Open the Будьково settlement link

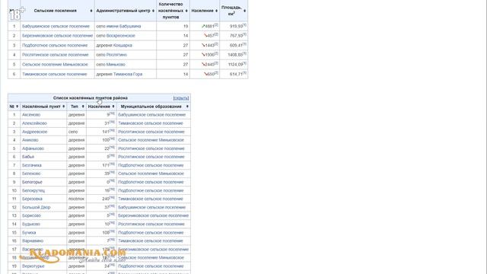30,225
